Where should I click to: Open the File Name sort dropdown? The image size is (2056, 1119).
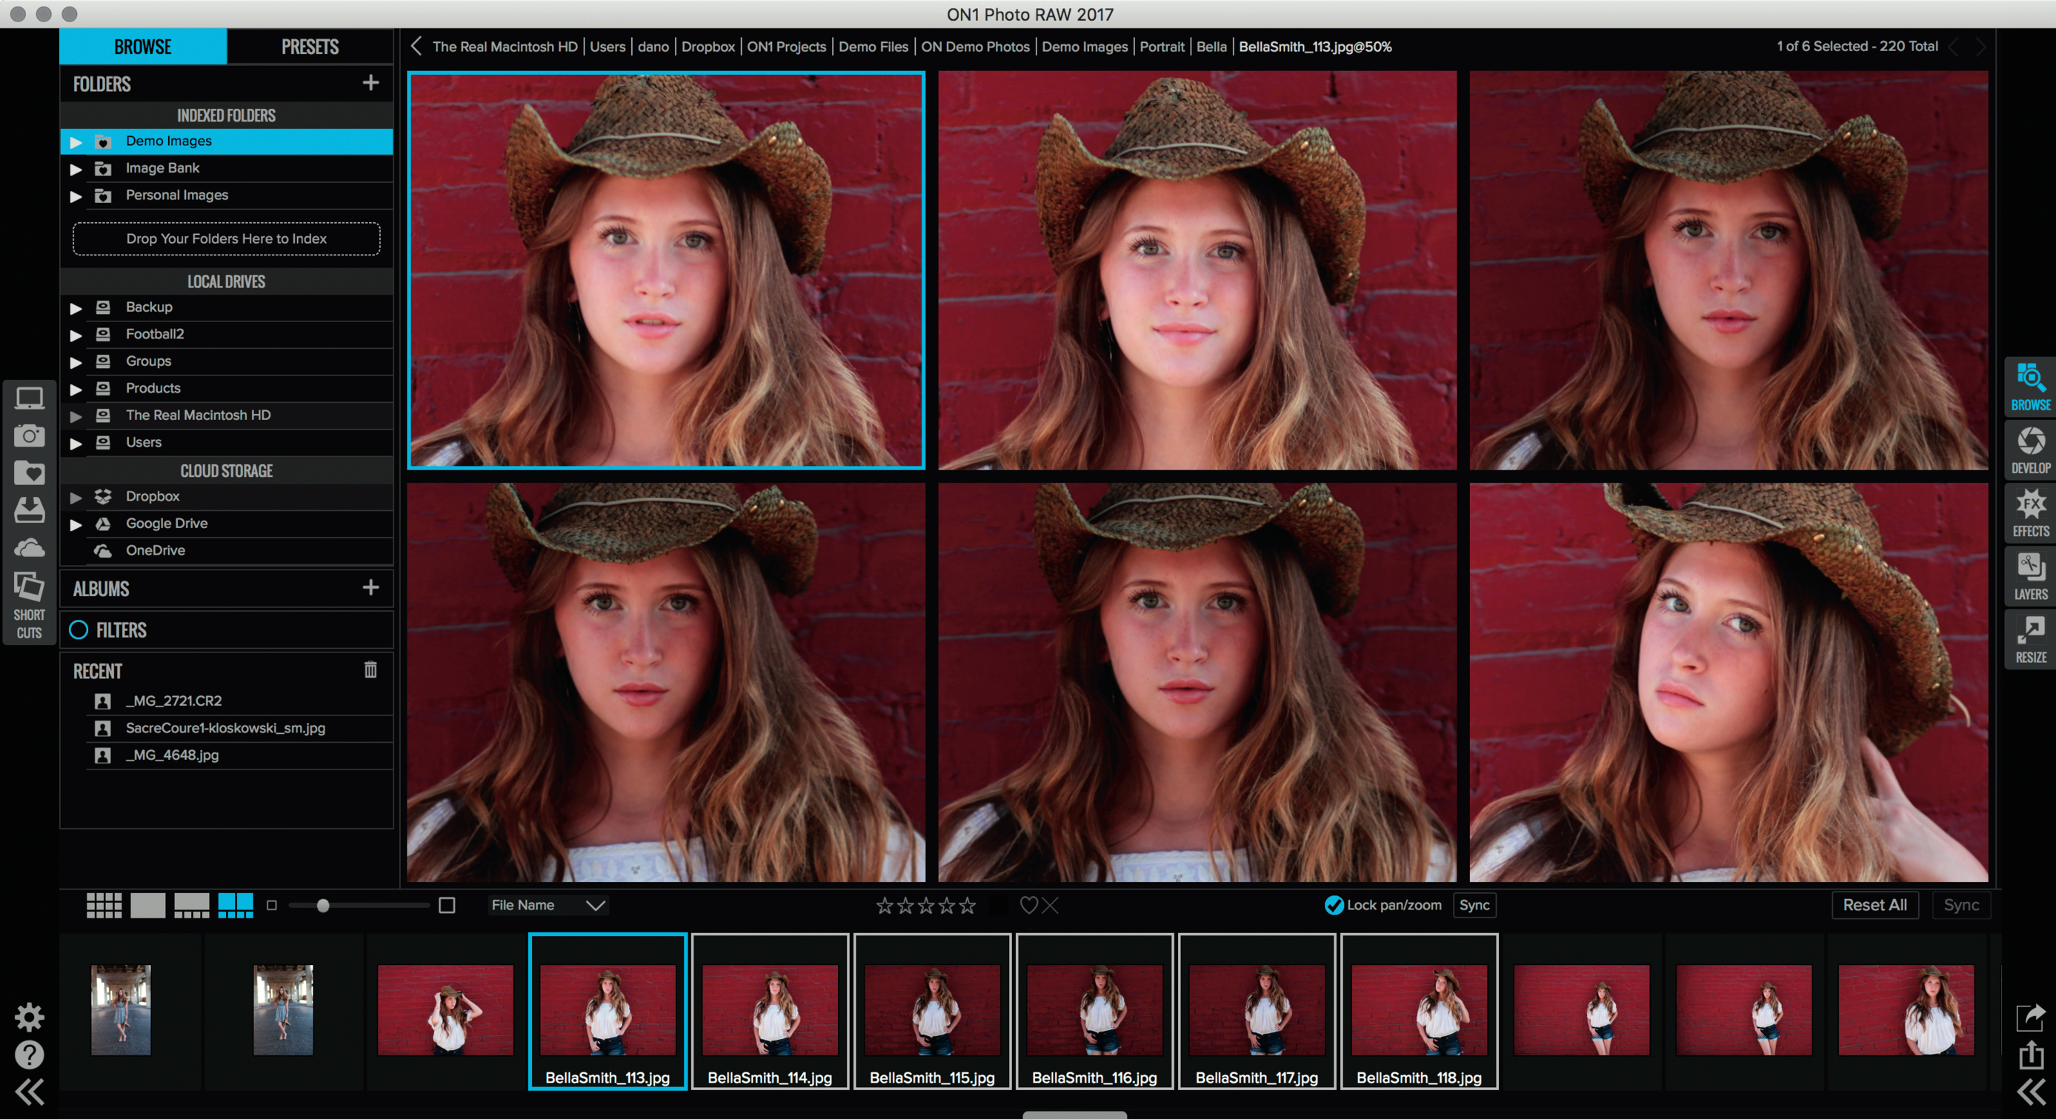[x=548, y=905]
